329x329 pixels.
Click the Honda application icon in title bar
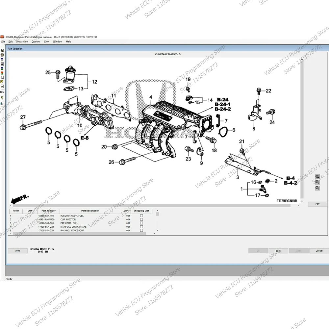[x=2, y=37]
